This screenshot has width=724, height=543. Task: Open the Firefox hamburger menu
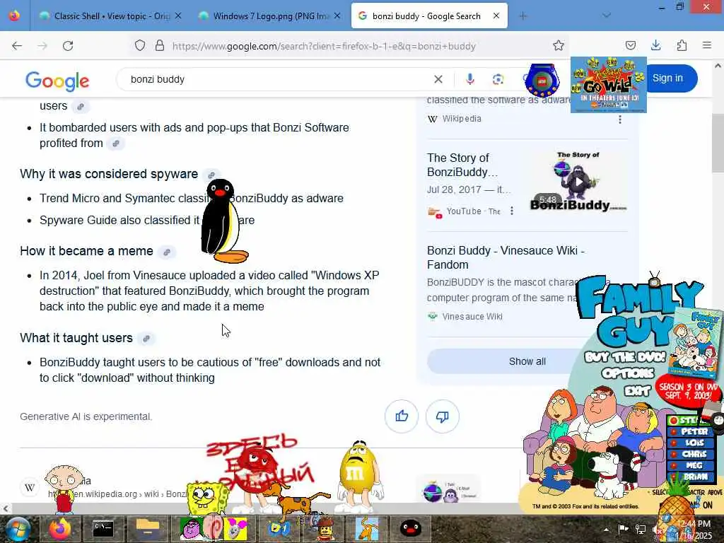click(x=707, y=45)
